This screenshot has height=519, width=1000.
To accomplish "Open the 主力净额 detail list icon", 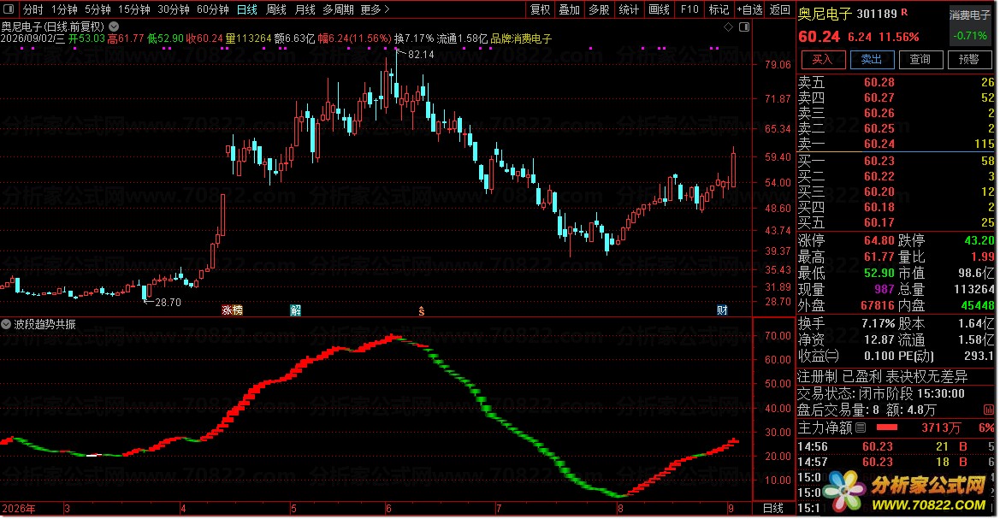I will tap(861, 428).
